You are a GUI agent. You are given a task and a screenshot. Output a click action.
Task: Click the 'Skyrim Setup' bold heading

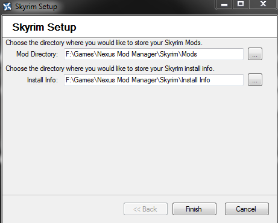tap(44, 27)
